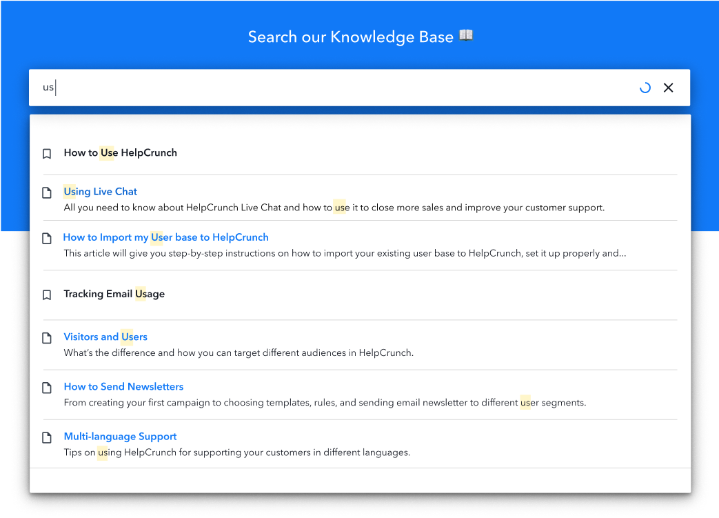Click the book emoji next to Knowledge Base heading
719x518 pixels.
466,35
